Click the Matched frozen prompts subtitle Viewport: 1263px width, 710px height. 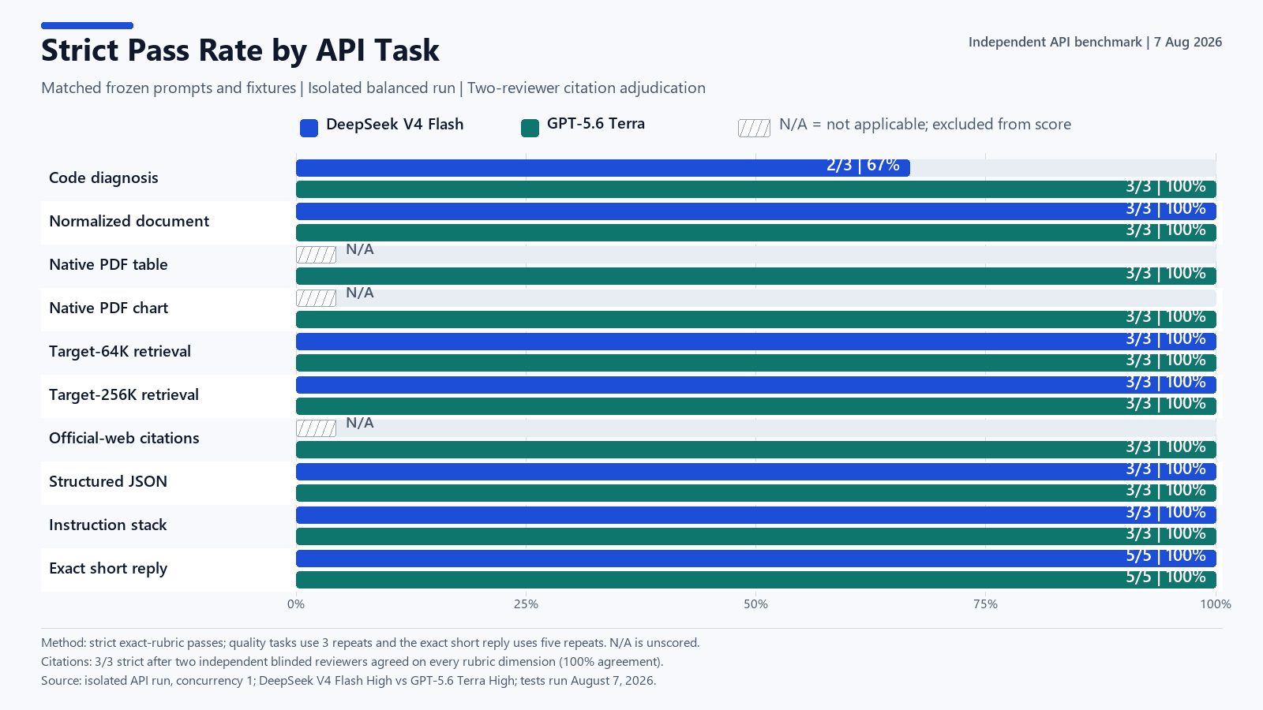(x=373, y=88)
